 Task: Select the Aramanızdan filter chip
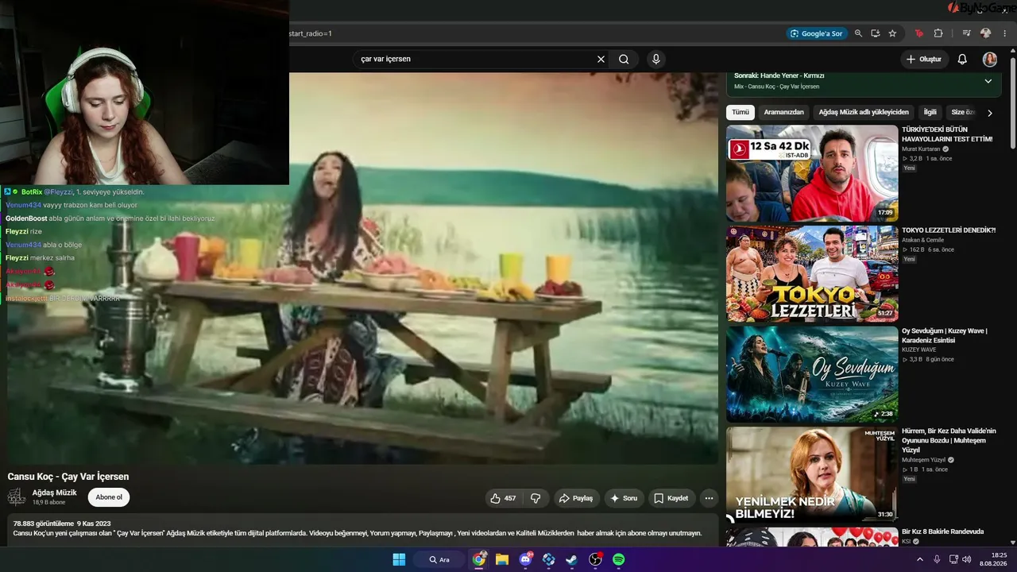[x=784, y=113]
